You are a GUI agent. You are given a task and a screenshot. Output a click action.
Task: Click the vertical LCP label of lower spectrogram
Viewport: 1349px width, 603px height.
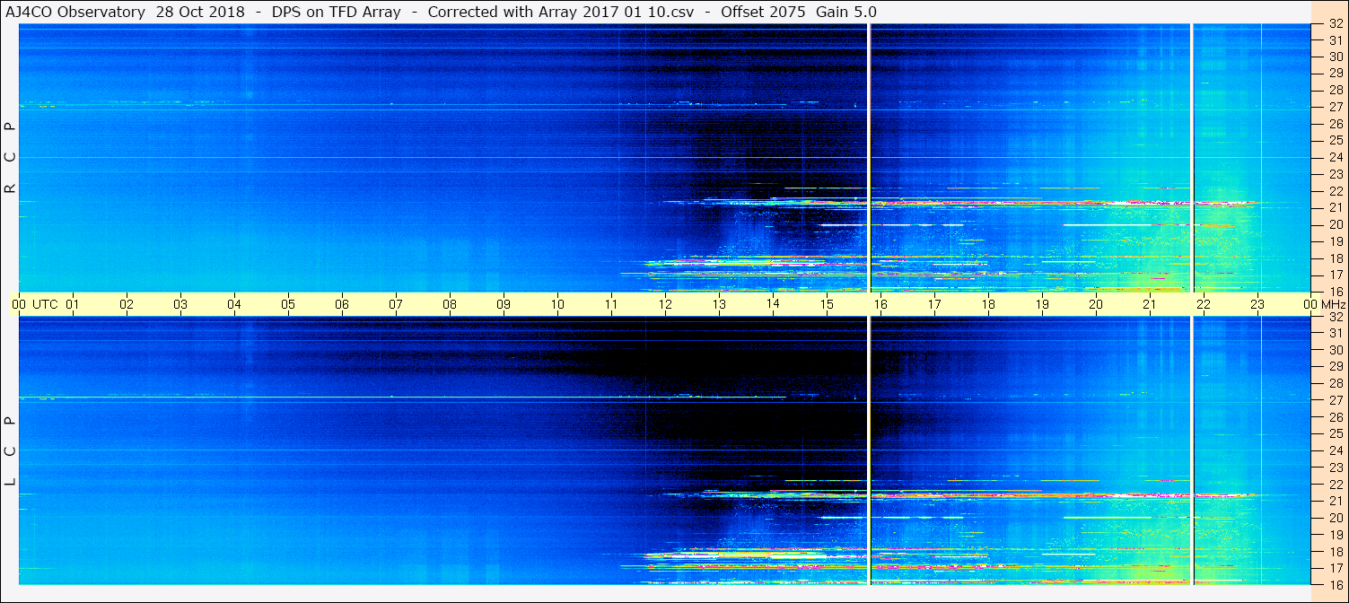click(10, 450)
